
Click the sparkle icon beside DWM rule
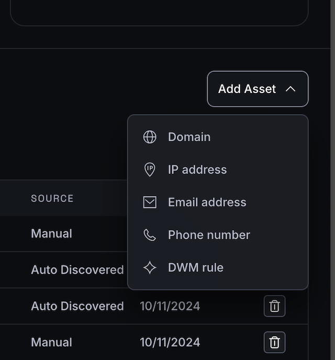pyautogui.click(x=150, y=268)
